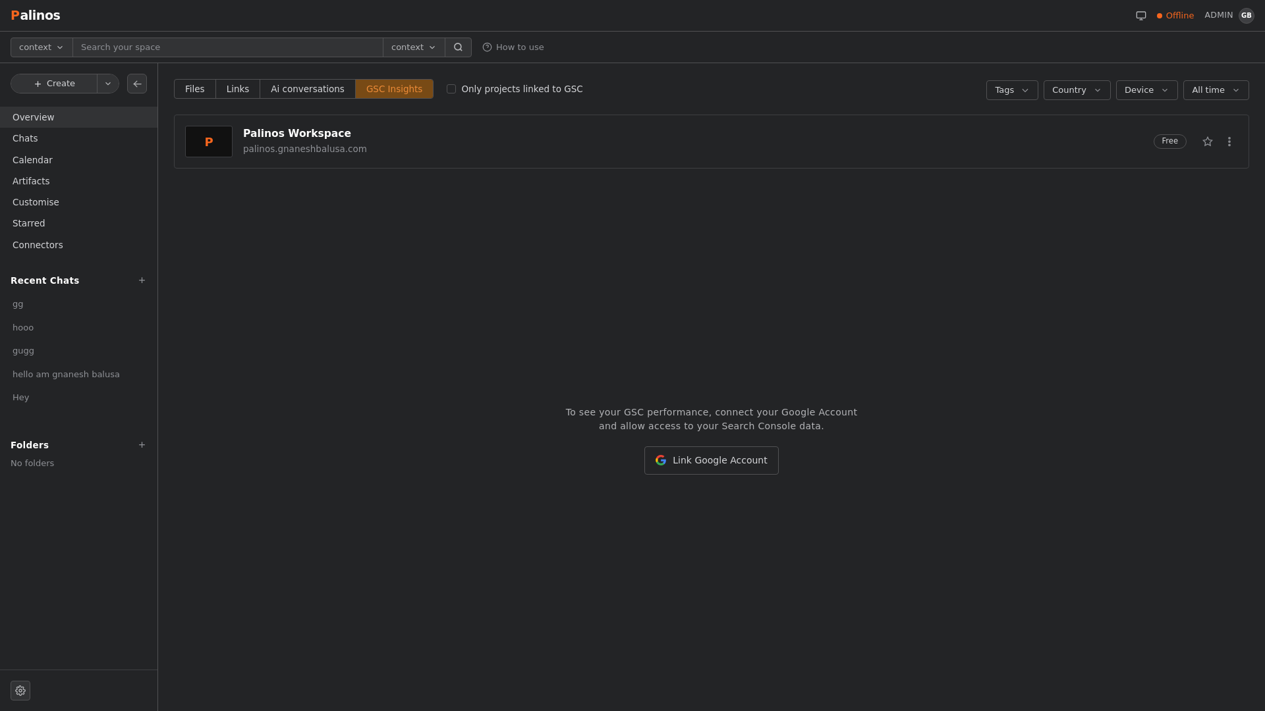Switch to the Links tab

pos(238,89)
